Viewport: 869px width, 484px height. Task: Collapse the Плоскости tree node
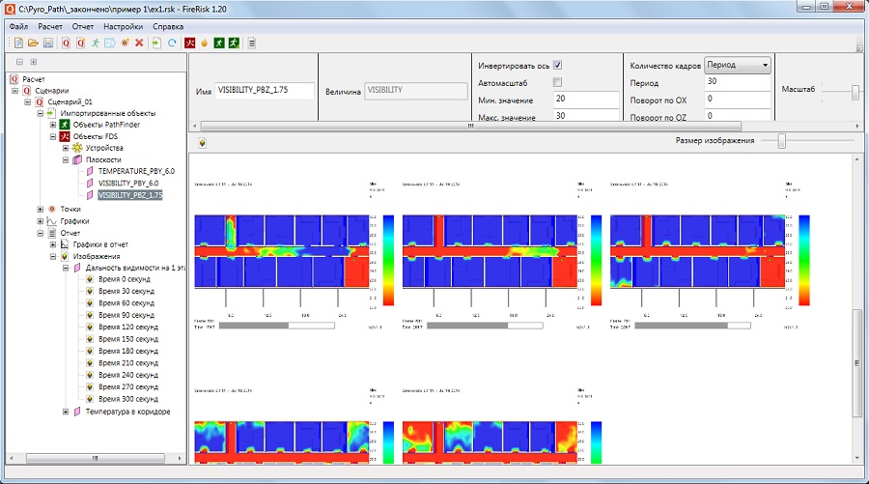[66, 159]
